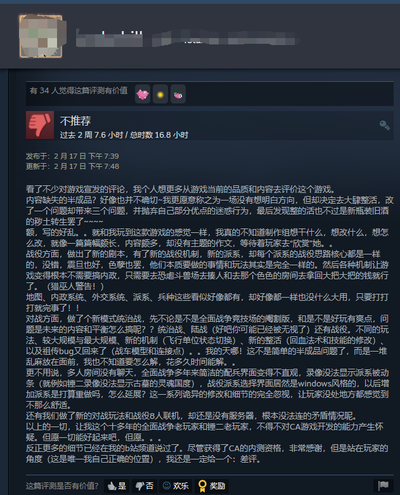
Task: Click the pink bird award icon
Action: point(178,94)
